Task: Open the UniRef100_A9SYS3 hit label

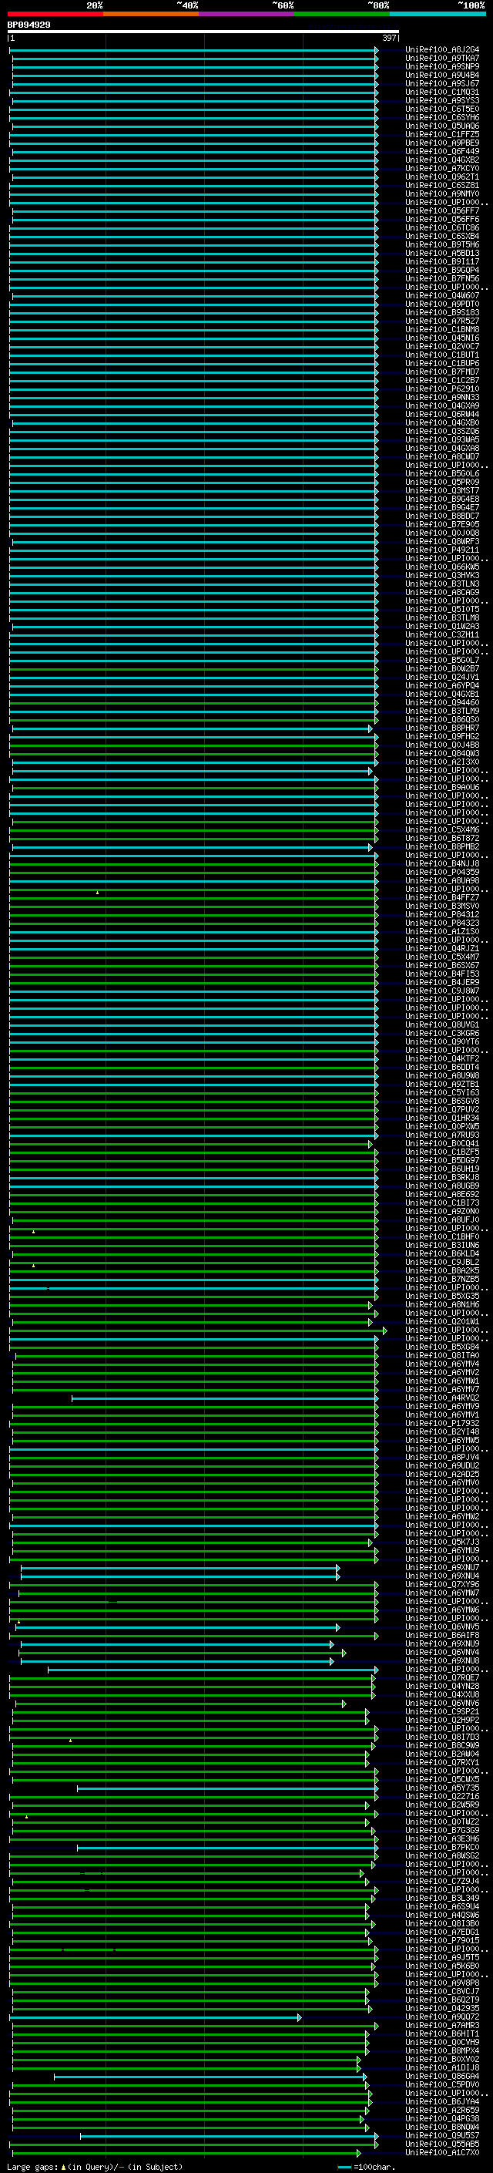Action: [x=441, y=100]
